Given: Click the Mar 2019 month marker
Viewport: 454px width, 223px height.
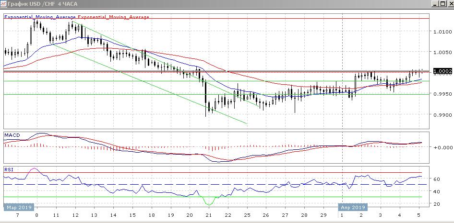Looking at the screenshot, I should [18, 207].
